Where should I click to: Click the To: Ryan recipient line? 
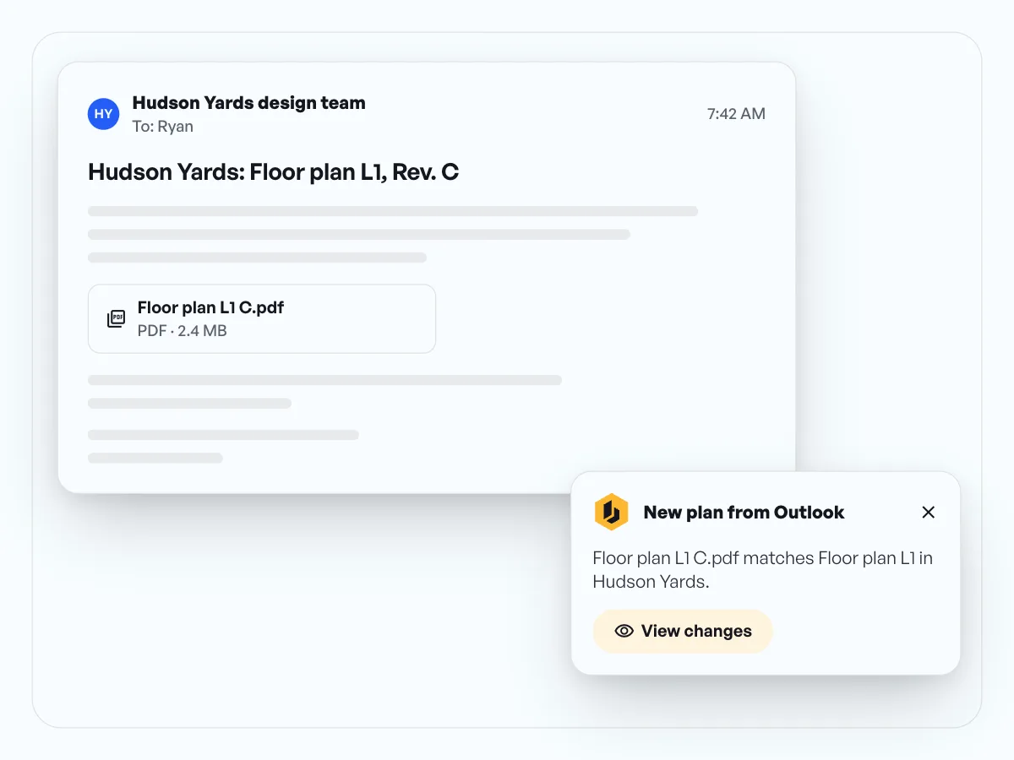pyautogui.click(x=163, y=127)
